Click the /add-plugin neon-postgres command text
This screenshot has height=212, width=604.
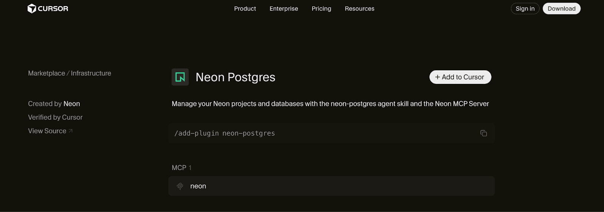(x=225, y=133)
